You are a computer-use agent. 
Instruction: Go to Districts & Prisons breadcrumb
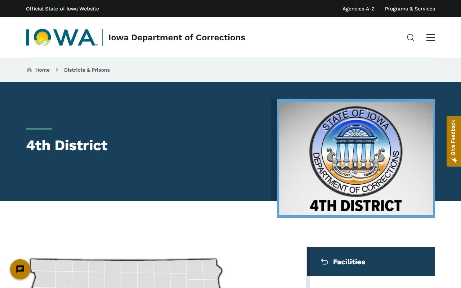(x=87, y=70)
